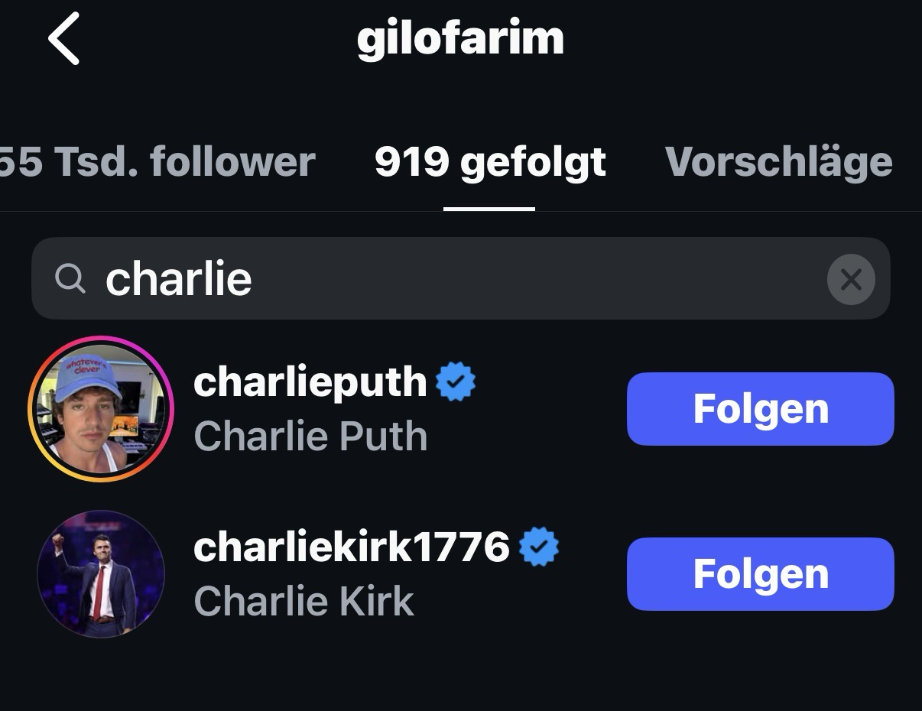This screenshot has height=711, width=922.
Task: Switch to the follower tab
Action: (157, 162)
